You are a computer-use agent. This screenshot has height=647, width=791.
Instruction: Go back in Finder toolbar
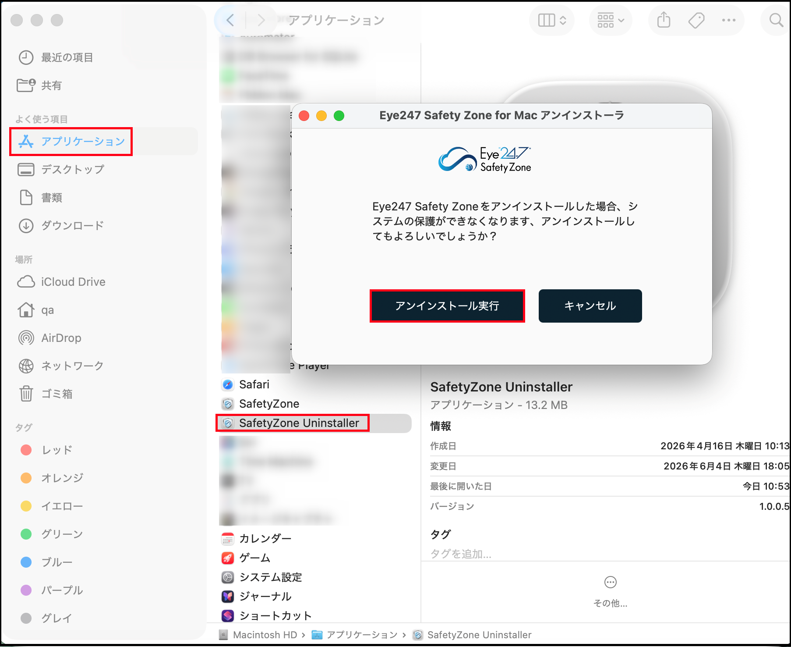click(x=230, y=20)
